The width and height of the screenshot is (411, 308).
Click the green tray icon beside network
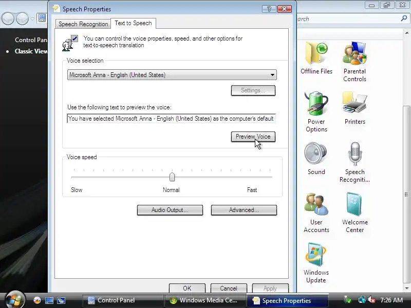(348, 300)
